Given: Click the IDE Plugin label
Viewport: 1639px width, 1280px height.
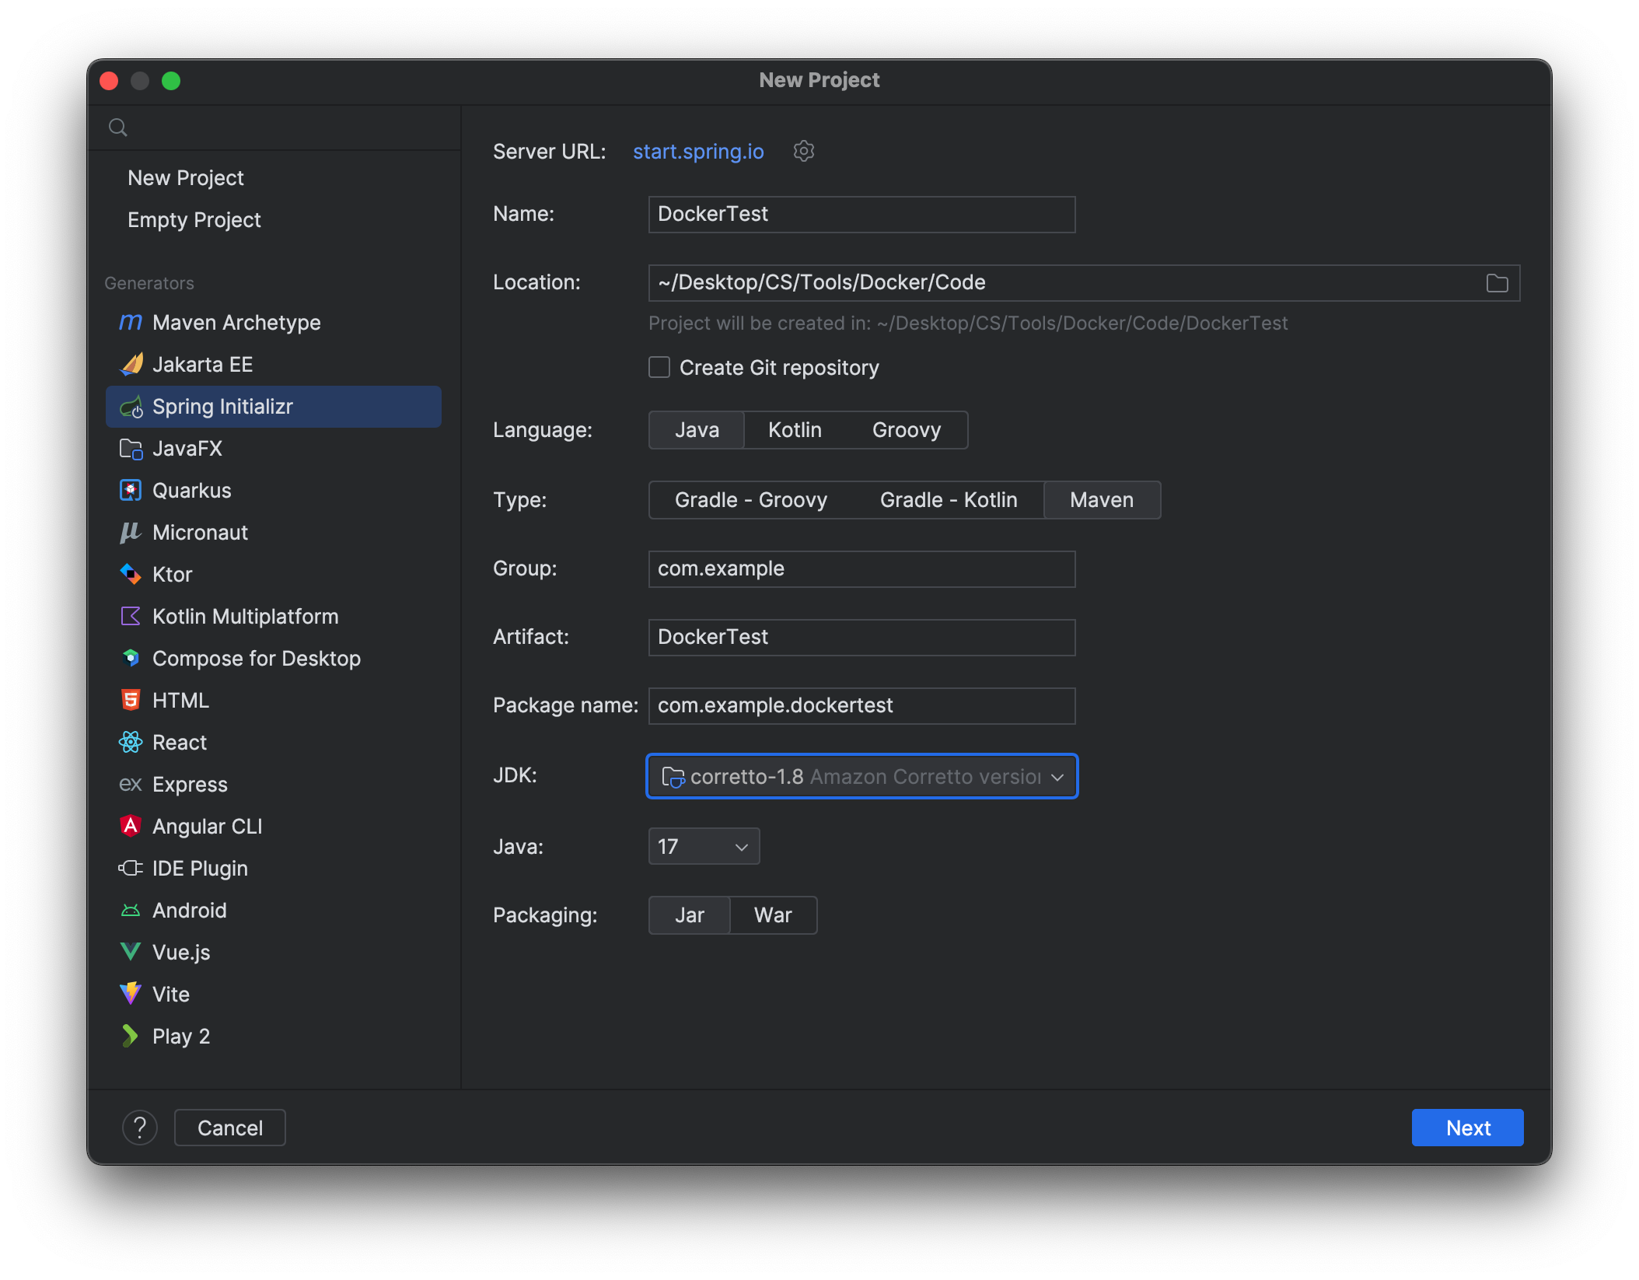Looking at the screenshot, I should pyautogui.click(x=201, y=869).
